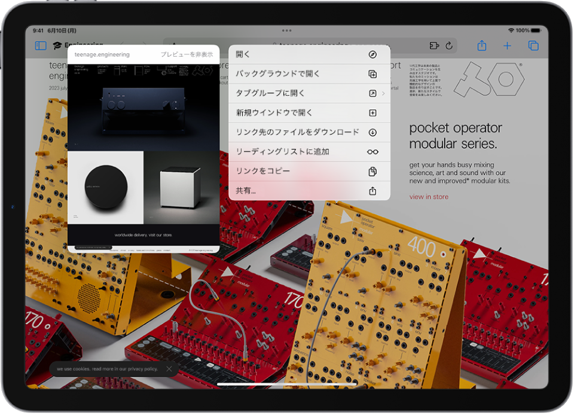The height and width of the screenshot is (415, 574).
Task: Select リーディングリストに追加
Action: (309, 152)
